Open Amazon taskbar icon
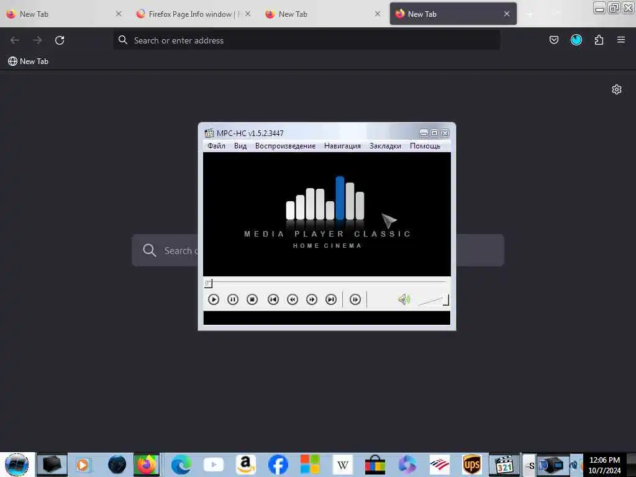This screenshot has height=477, width=636. [x=246, y=465]
